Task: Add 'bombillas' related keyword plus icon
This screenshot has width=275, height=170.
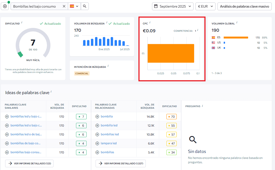Action: [97, 152]
